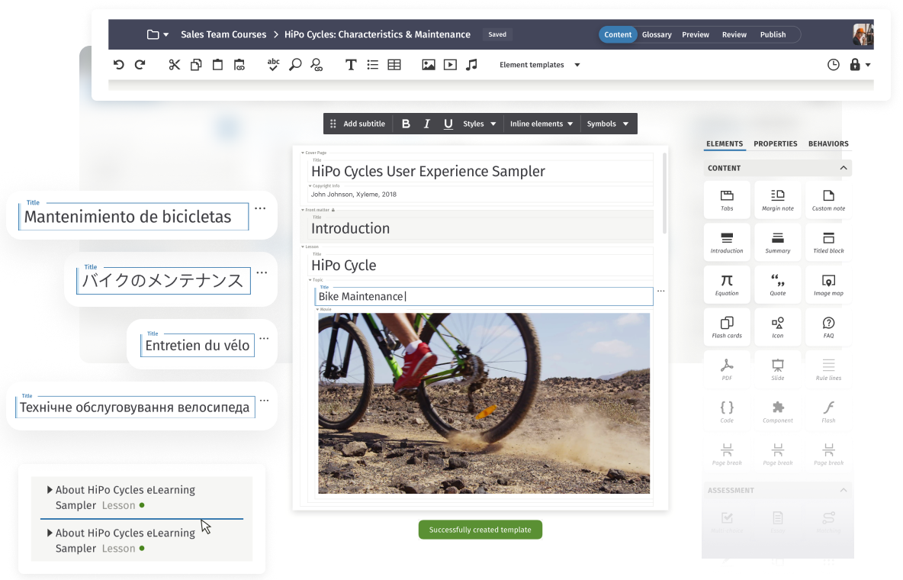The height and width of the screenshot is (580, 903).
Task: Switch to the PROPERTIES tab
Action: click(x=776, y=143)
